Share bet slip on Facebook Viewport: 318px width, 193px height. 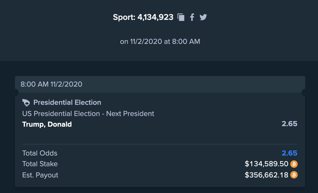coord(192,17)
